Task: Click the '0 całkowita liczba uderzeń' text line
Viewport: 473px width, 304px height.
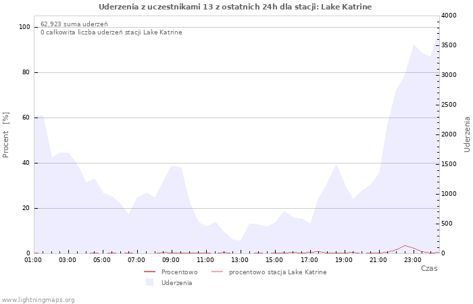Action: pos(111,32)
